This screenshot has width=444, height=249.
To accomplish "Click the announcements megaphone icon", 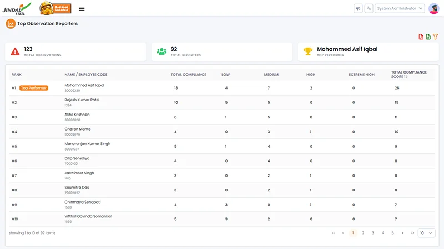I will tap(358, 8).
